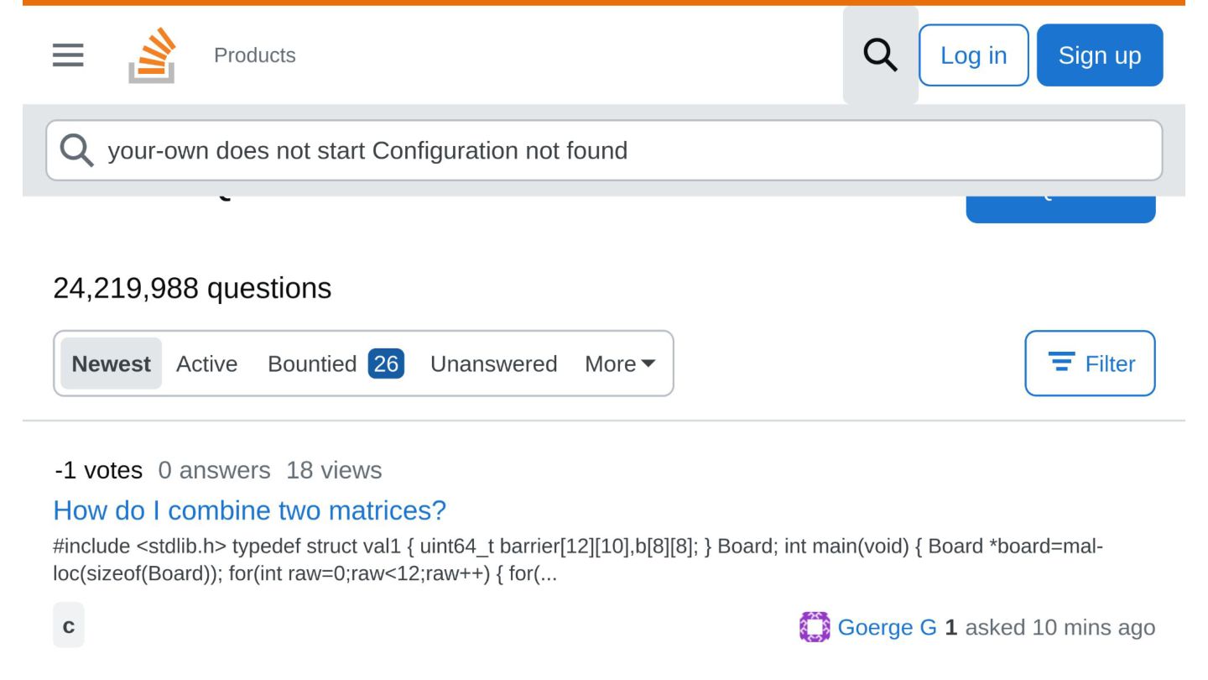Click the Stack Overflow logo
The height and width of the screenshot is (680, 1208).
pos(152,55)
